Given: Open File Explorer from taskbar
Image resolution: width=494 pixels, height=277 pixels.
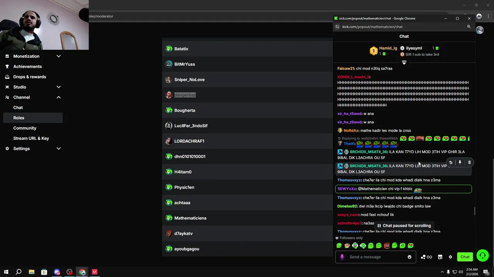Looking at the screenshot, I should point(32,272).
